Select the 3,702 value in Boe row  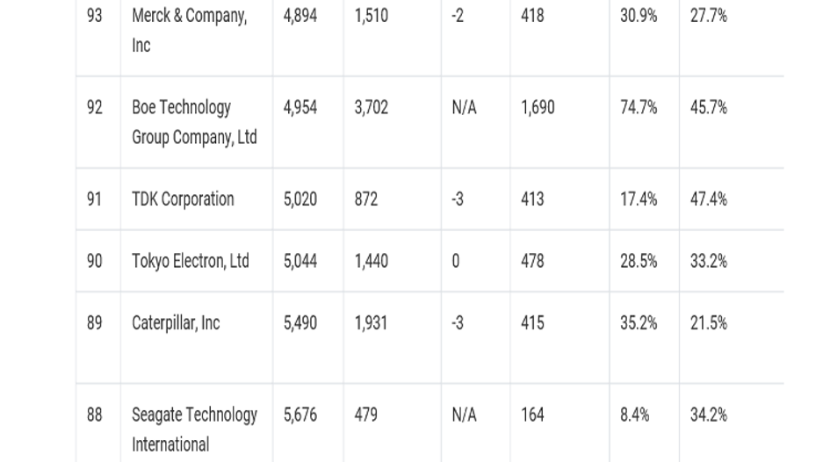click(371, 107)
